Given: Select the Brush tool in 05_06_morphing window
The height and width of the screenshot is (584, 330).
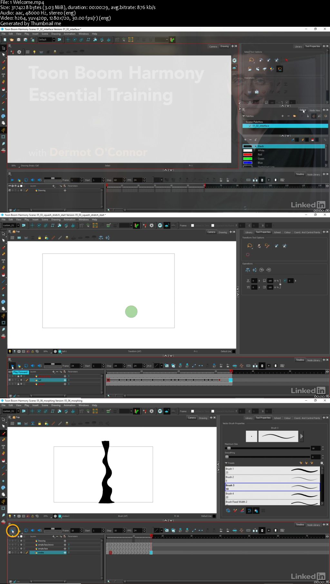Looking at the screenshot, I should point(4,433).
